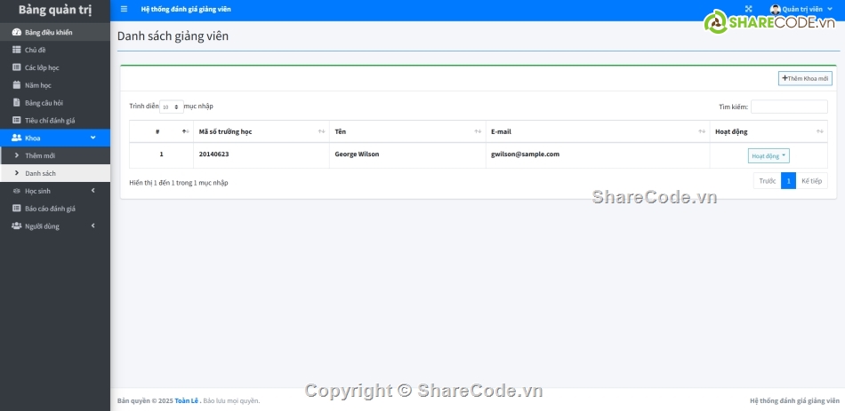The width and height of the screenshot is (845, 411).
Task: Click the Báo cáo đánh giá icon
Action: (16, 209)
